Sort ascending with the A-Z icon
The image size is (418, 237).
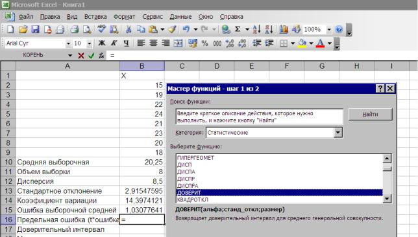point(256,29)
